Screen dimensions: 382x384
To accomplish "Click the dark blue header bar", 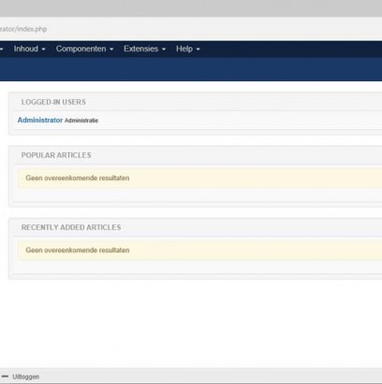I will pos(191,69).
